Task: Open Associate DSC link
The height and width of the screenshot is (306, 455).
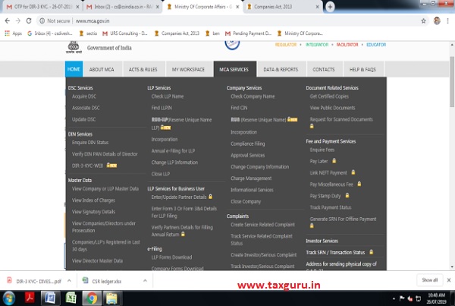Action: tap(86, 108)
